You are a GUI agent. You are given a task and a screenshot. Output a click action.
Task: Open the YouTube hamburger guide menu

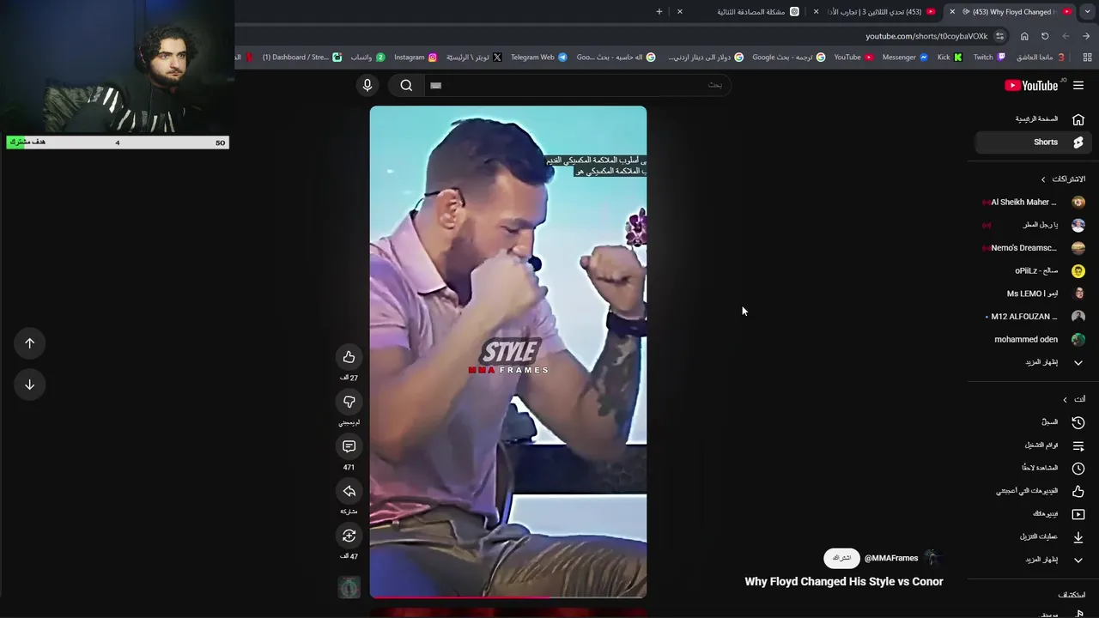pos(1078,85)
